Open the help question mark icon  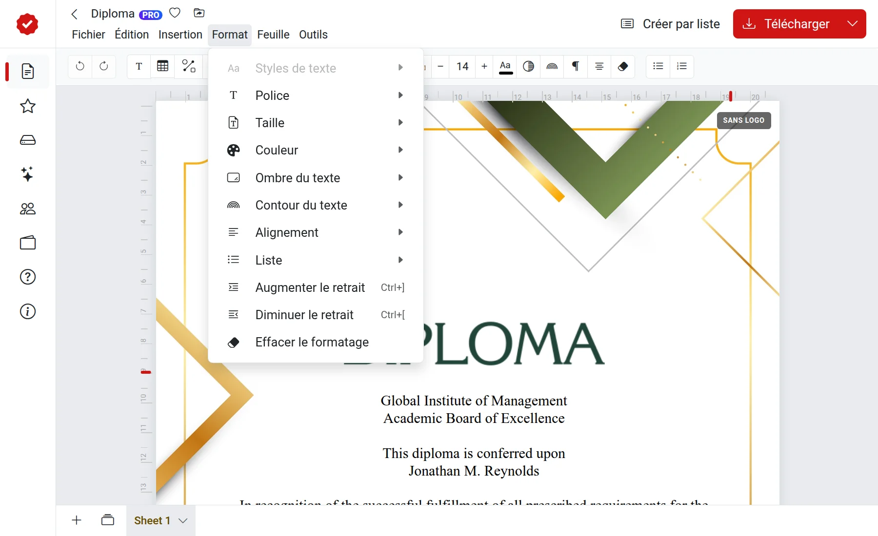tap(28, 277)
